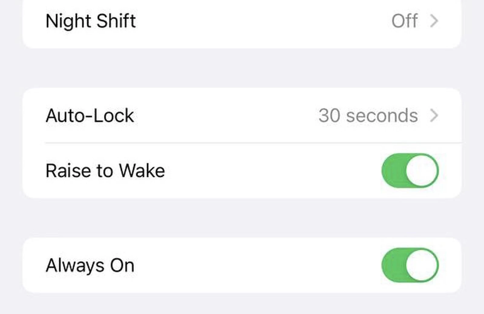
Task: Change the "30 seconds" Auto-Lock value
Action: pos(368,115)
